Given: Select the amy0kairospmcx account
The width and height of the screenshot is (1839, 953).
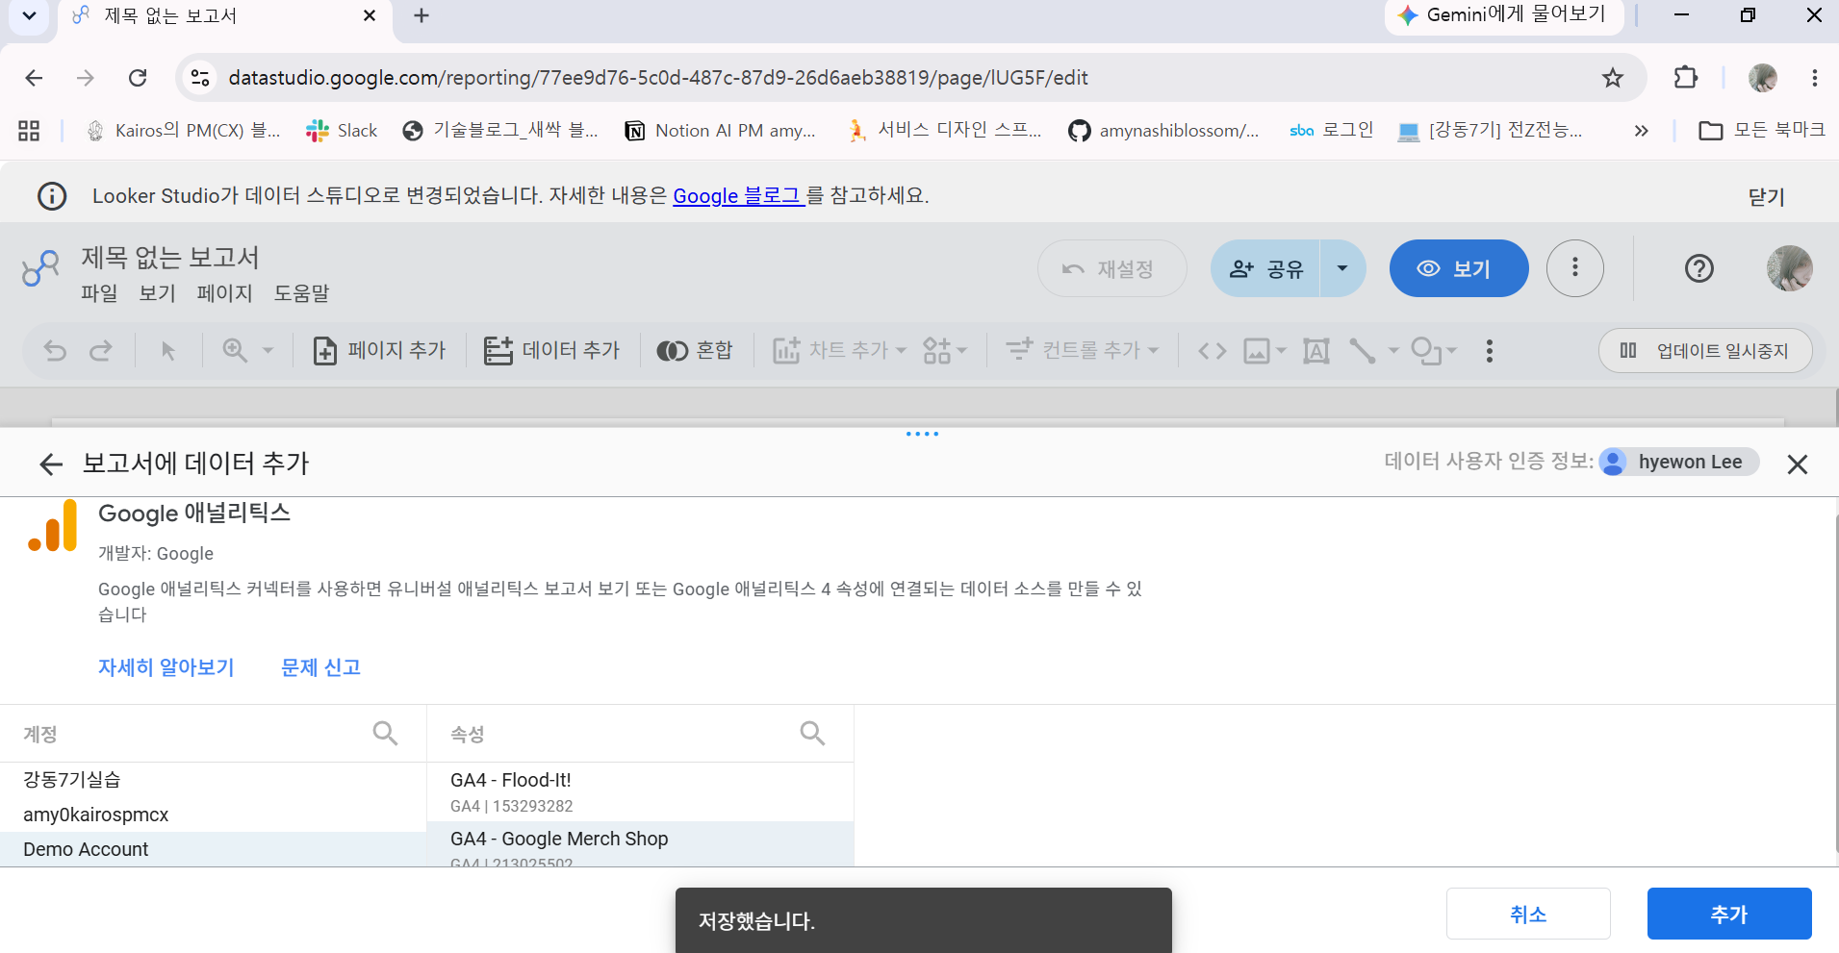Looking at the screenshot, I should pos(213,815).
